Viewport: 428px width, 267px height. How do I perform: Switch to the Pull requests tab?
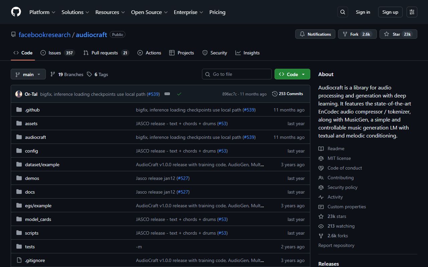coord(105,53)
